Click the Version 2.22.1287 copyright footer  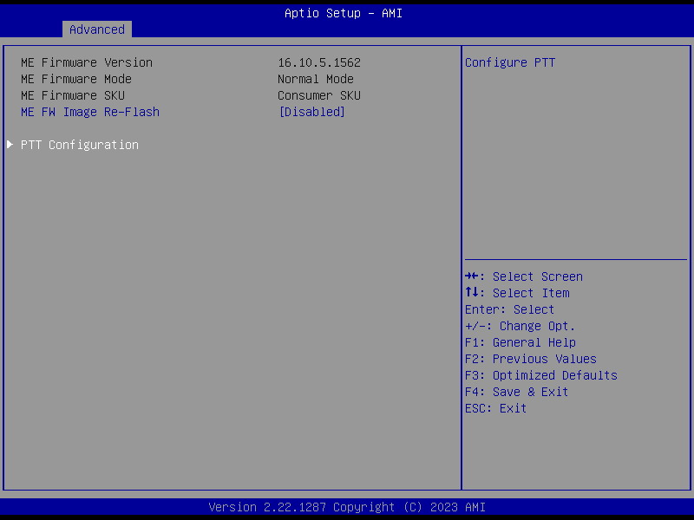[x=347, y=507]
